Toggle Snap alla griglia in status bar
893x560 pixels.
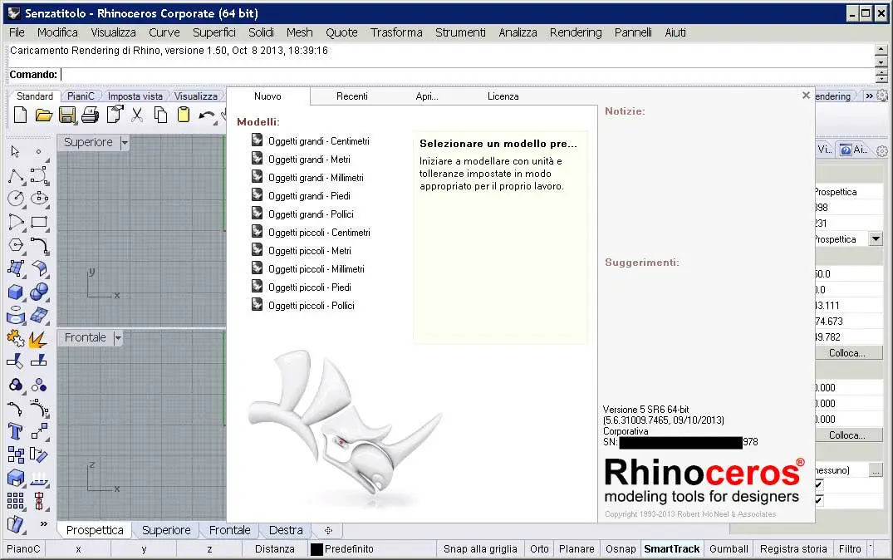(x=480, y=548)
